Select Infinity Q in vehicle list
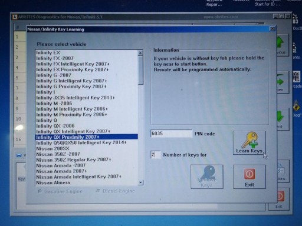The image size is (302, 226). point(87,120)
